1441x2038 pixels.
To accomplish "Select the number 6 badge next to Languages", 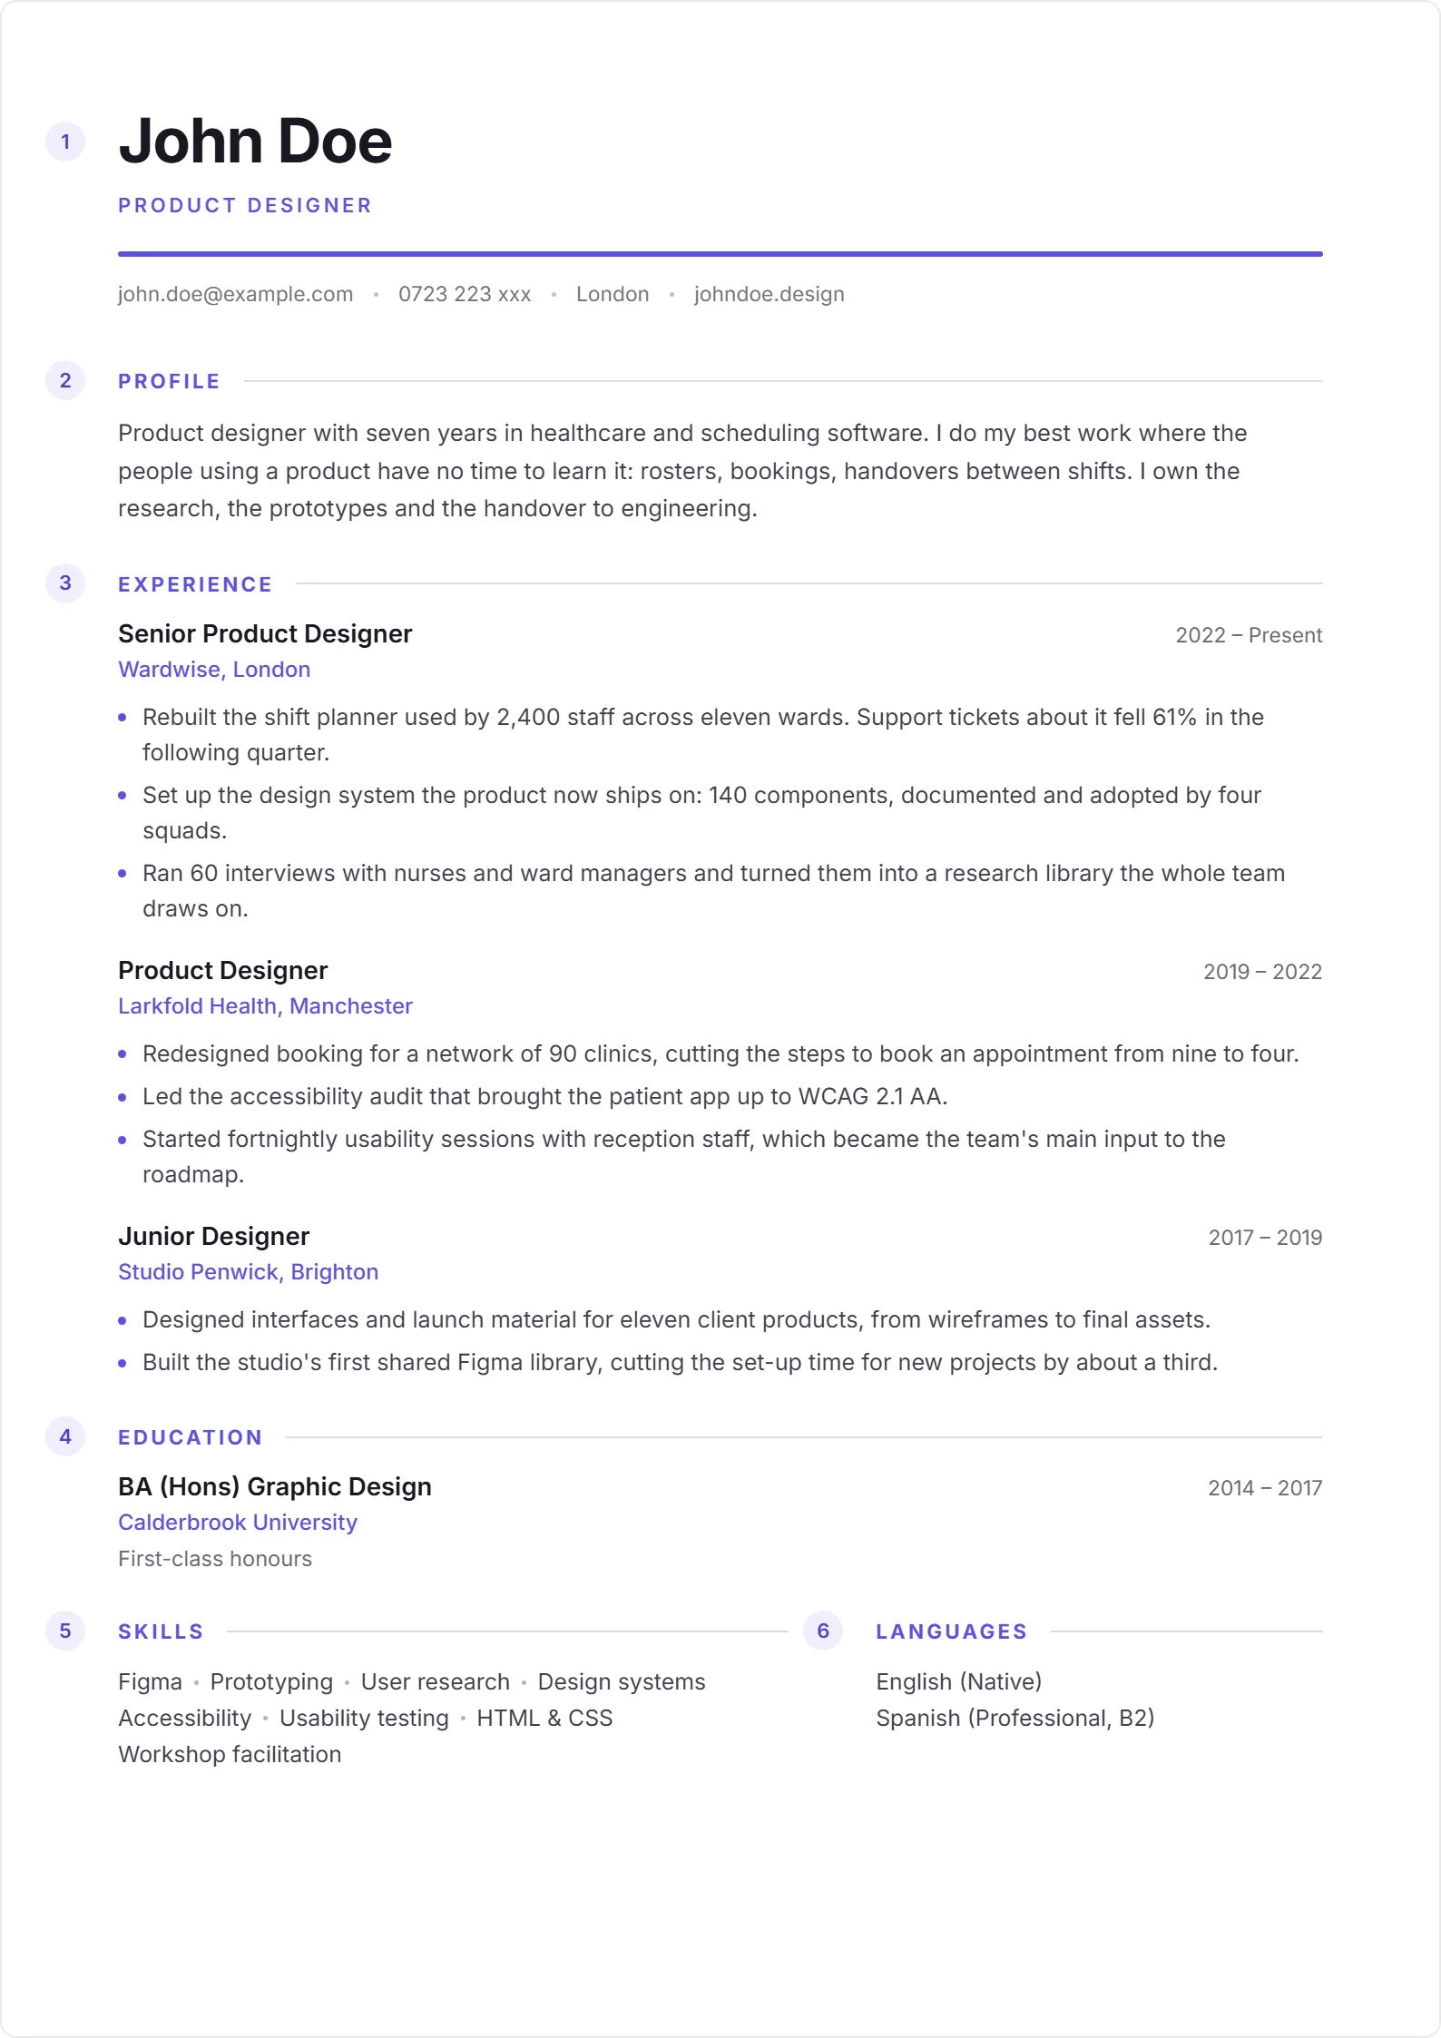I will [x=823, y=1631].
